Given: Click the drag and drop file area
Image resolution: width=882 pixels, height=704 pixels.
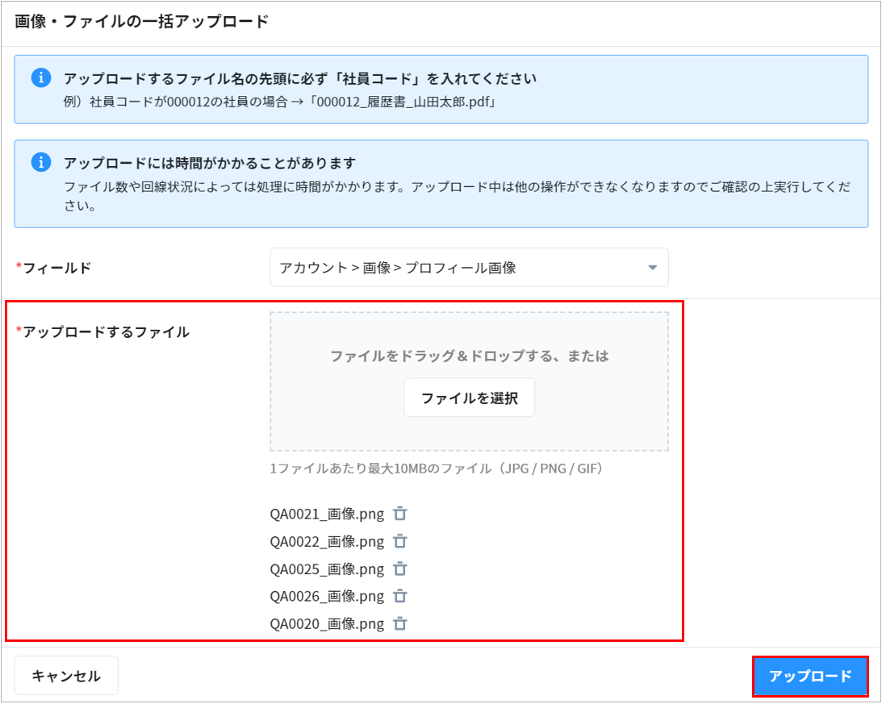Looking at the screenshot, I should [469, 339].
